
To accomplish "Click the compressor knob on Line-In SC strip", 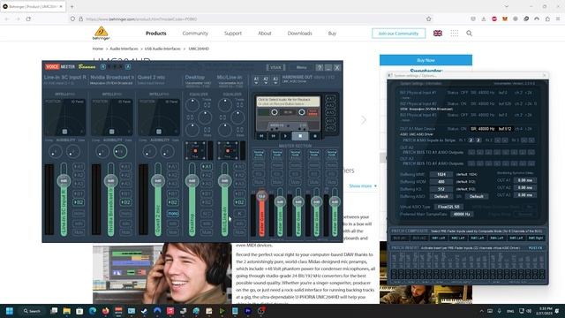I will (x=55, y=151).
